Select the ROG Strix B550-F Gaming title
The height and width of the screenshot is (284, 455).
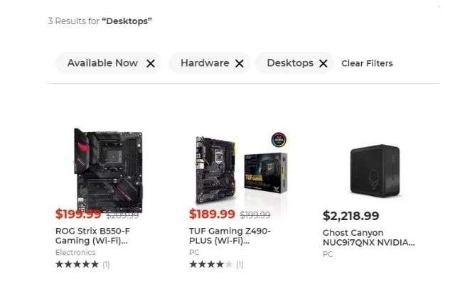92,236
